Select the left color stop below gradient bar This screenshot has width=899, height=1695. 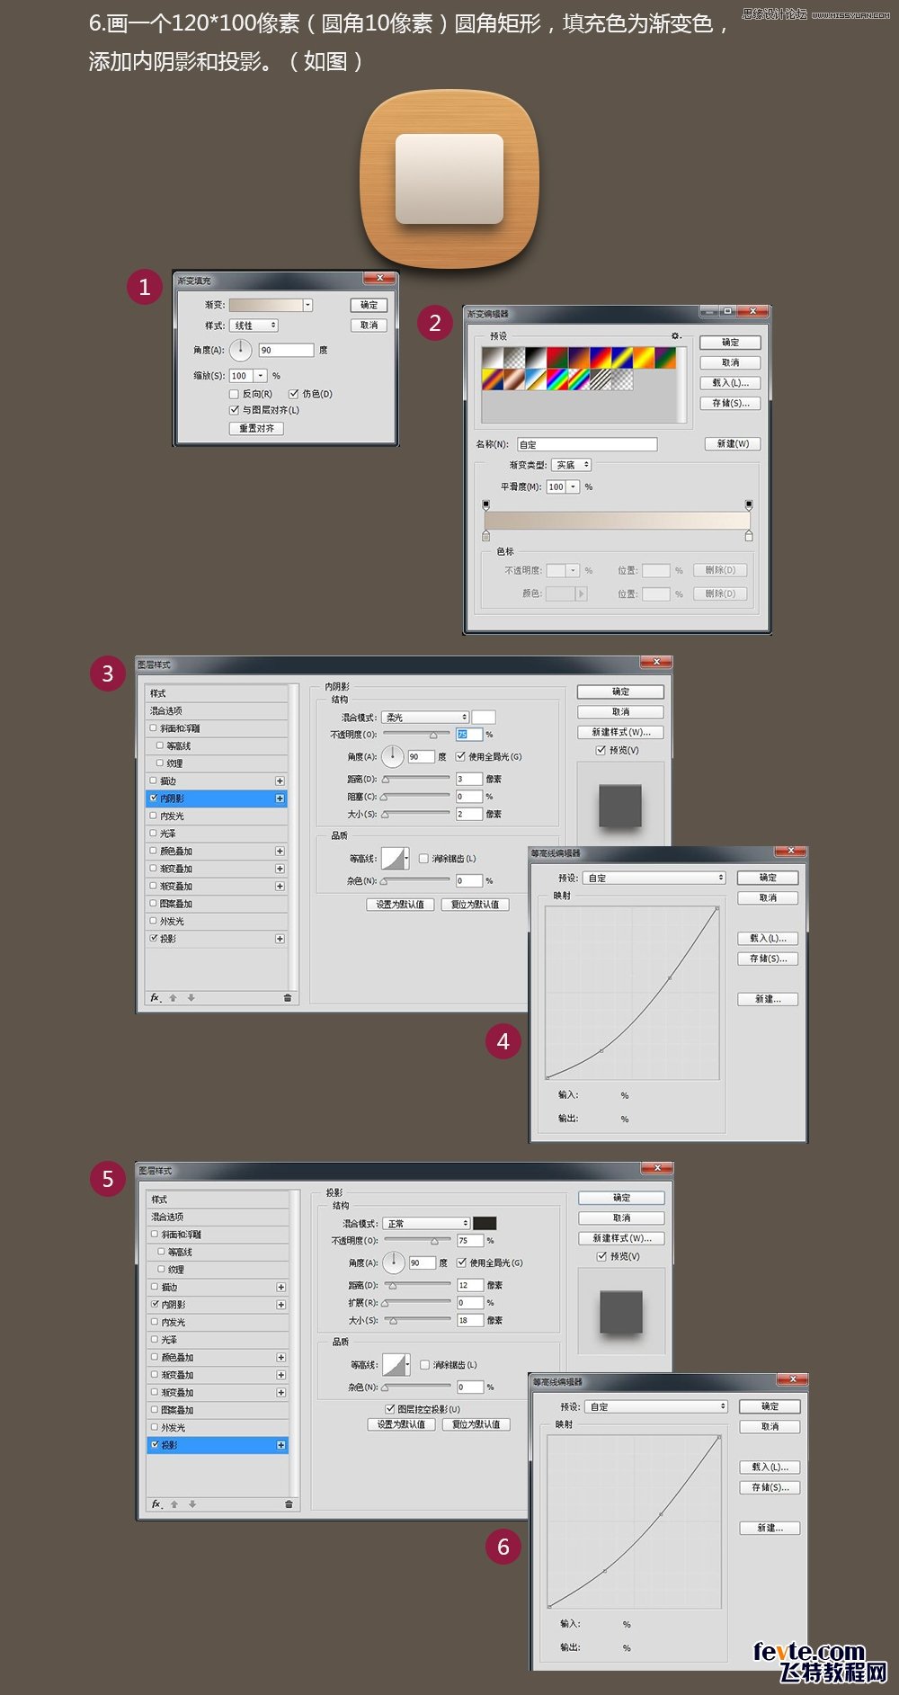pos(486,535)
